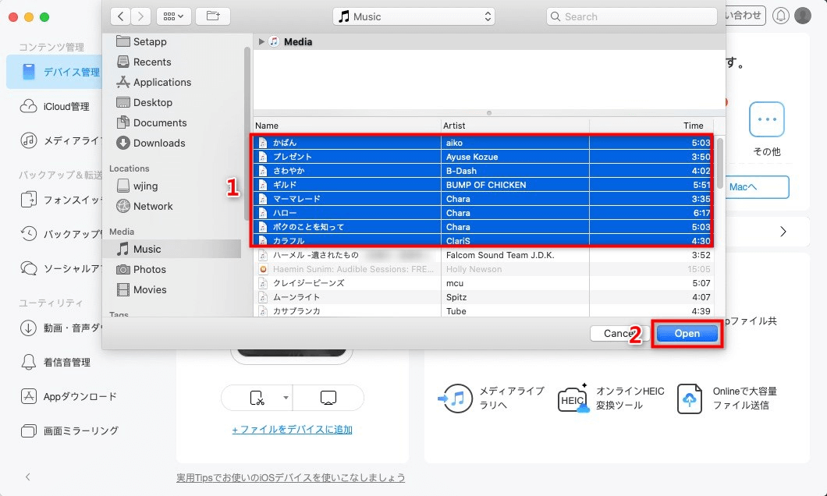This screenshot has height=496, width=827.
Task: Select the Falcom Sound Team J.D.K. track
Action: pos(482,255)
